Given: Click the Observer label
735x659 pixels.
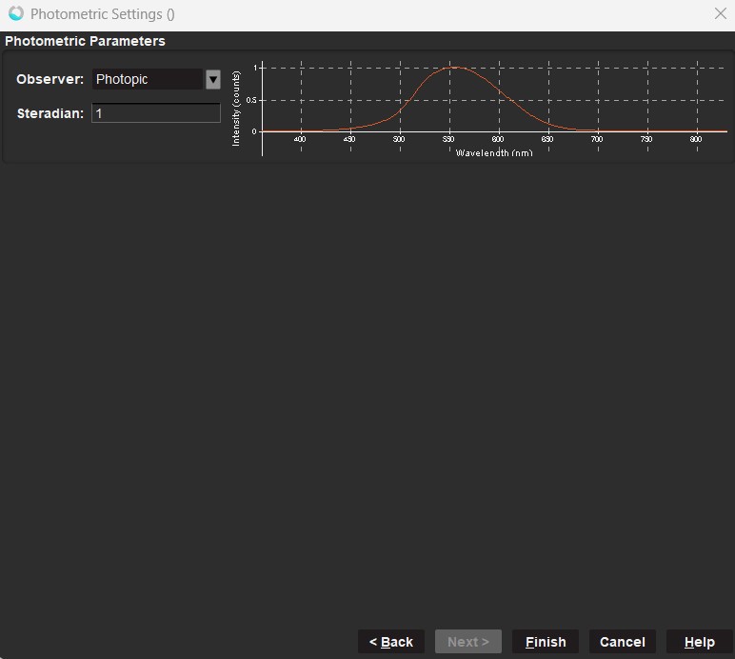Looking at the screenshot, I should [50, 80].
